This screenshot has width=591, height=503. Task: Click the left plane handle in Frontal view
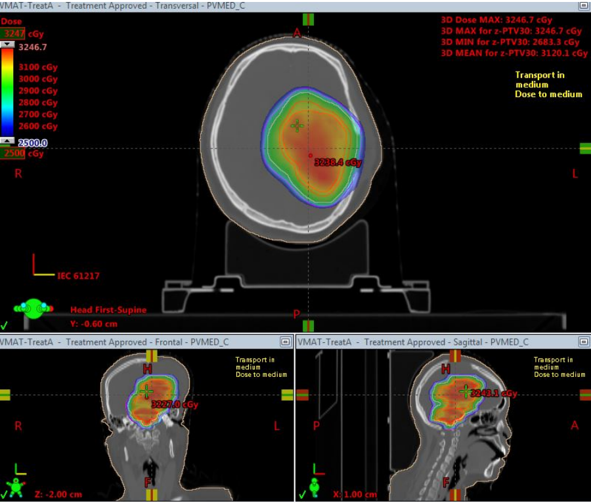tap(5, 395)
